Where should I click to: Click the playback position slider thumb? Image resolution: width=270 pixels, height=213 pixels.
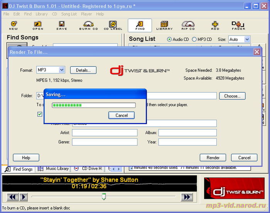104,197
